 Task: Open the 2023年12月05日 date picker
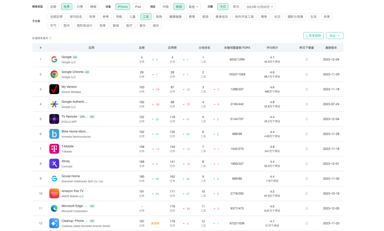click(260, 7)
